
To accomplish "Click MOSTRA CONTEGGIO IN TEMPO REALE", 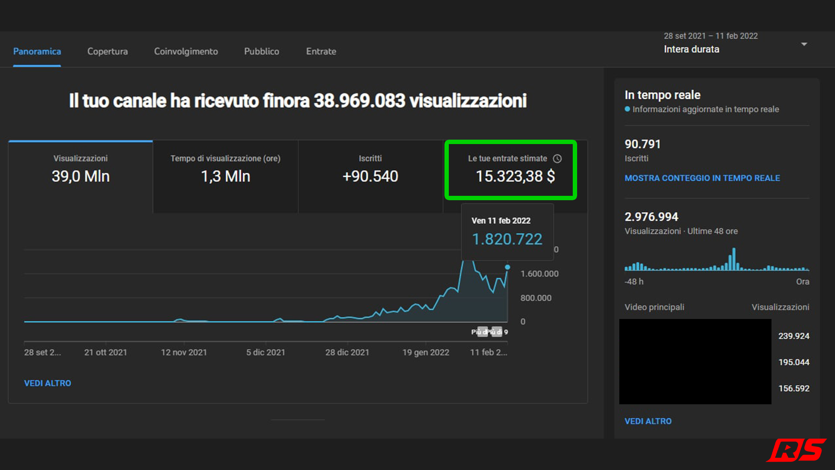I will tap(702, 178).
